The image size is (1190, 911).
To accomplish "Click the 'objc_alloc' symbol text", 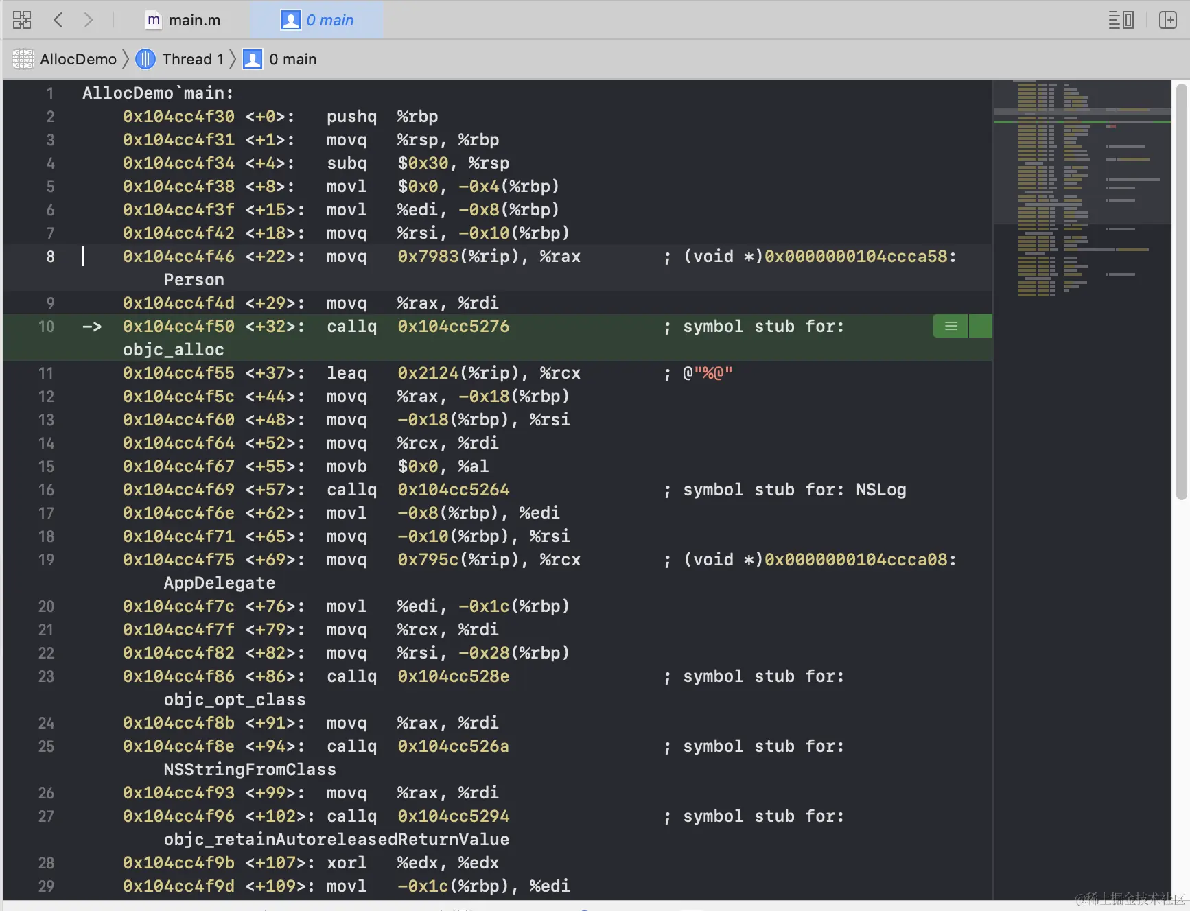I will pyautogui.click(x=174, y=350).
